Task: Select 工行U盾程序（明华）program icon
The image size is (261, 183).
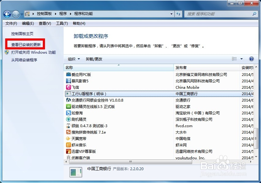Action: [x=69, y=94]
